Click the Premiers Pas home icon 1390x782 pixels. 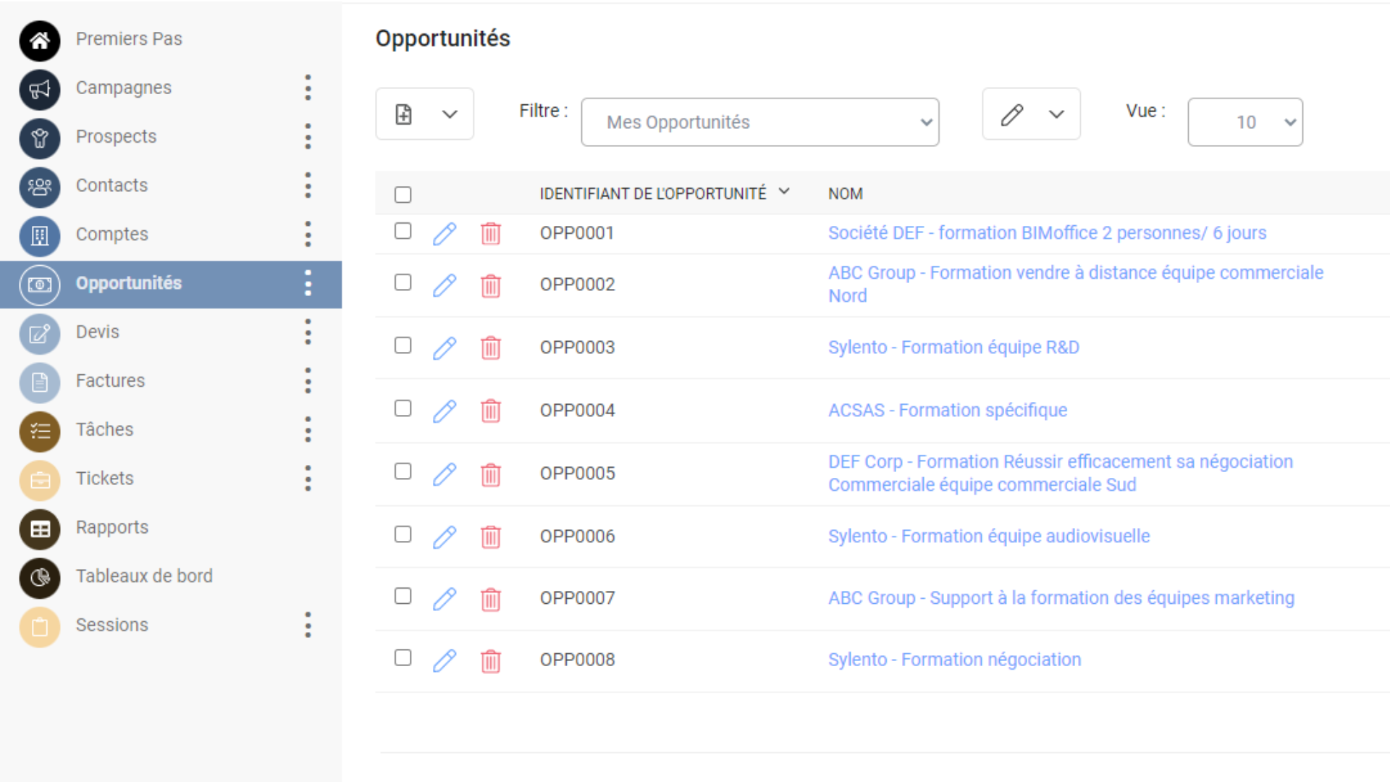(40, 40)
